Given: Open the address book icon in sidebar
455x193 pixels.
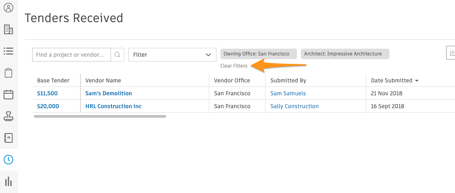Looking at the screenshot, I should point(9,138).
